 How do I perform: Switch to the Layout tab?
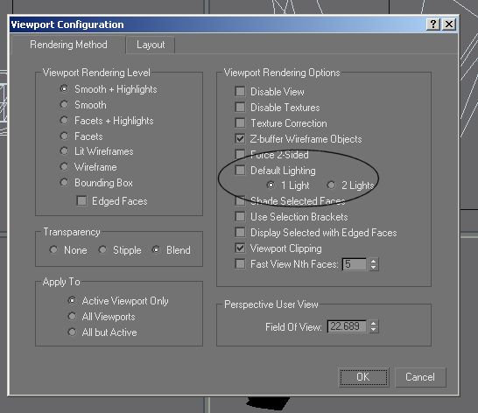click(151, 45)
